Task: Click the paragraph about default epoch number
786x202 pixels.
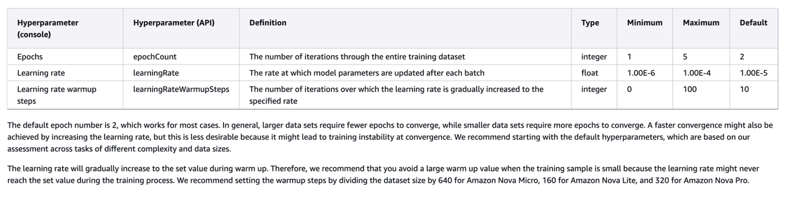Action: click(x=390, y=137)
